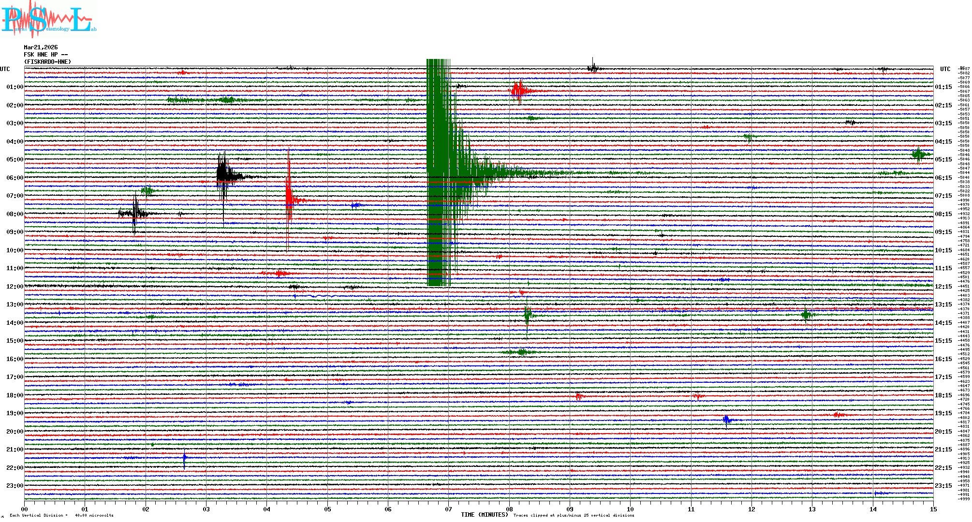Click the Traces clipped note at bottom
Screen dimensions: 972x522
574,515
